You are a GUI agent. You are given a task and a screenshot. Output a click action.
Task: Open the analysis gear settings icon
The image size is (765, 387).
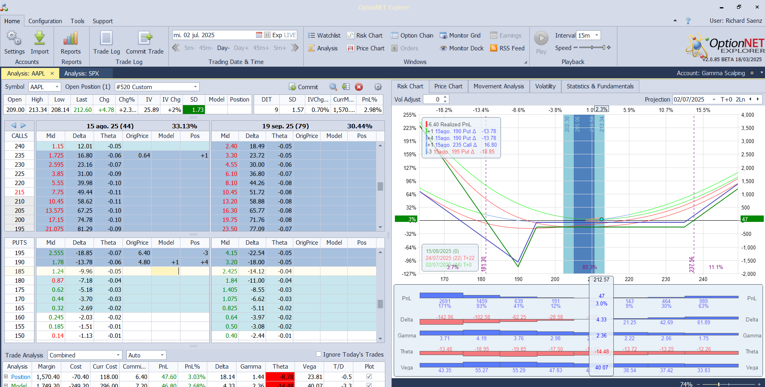tap(378, 87)
